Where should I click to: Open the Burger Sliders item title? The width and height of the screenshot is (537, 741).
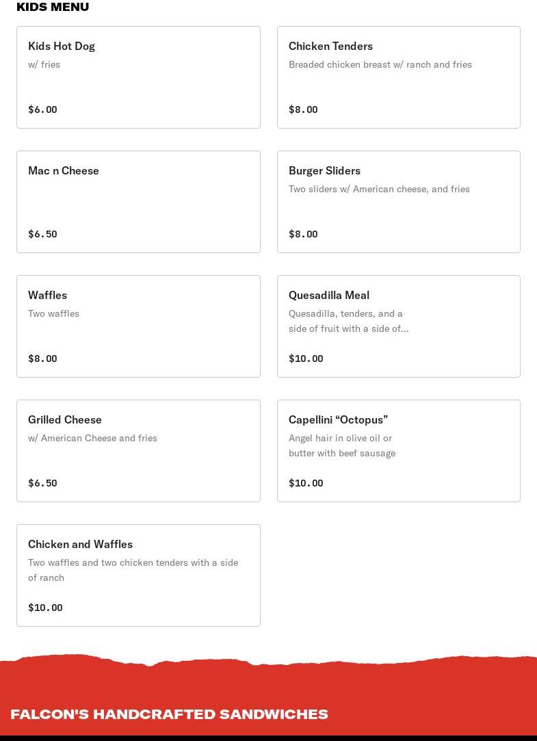click(324, 170)
